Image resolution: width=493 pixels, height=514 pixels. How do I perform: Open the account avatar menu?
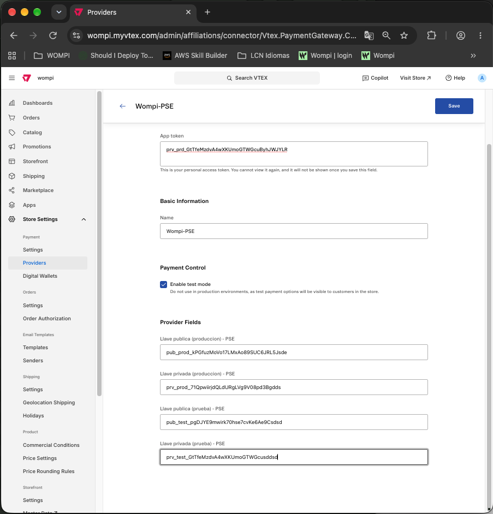click(482, 78)
